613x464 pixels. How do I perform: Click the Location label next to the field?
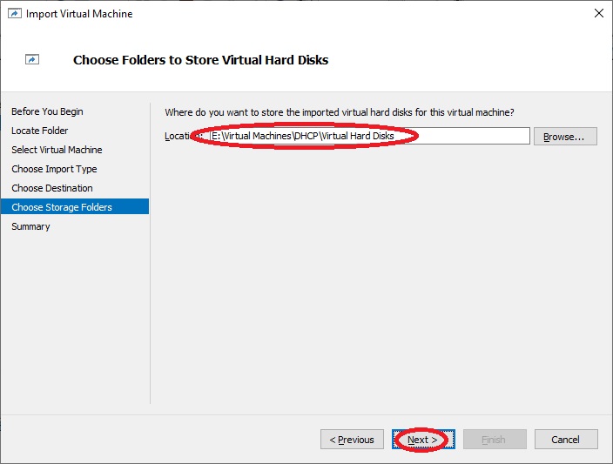coord(184,136)
